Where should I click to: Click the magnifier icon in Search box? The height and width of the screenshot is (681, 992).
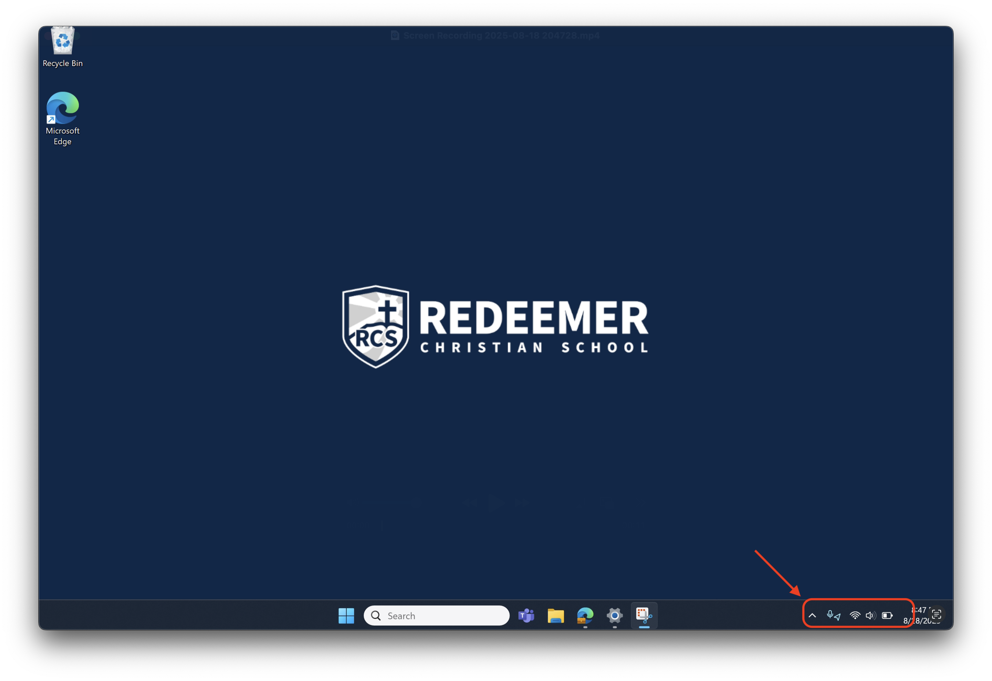point(376,615)
